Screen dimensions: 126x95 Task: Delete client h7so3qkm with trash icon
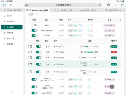tap(31, 64)
